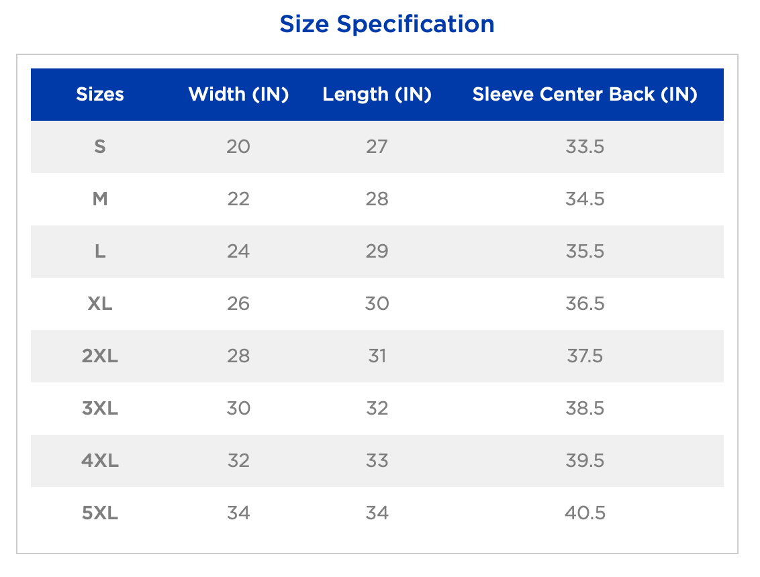Select the Length (IN) column header
Screen dimensions: 760x577
pos(377,95)
